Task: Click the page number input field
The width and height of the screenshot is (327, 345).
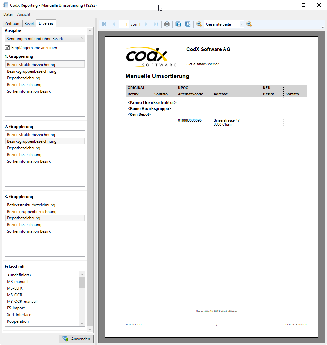Action: point(124,24)
